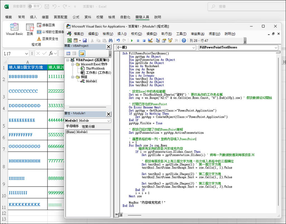Open the object dropdown showing (一般)
Screen dimensions: 286x224
click(194, 47)
